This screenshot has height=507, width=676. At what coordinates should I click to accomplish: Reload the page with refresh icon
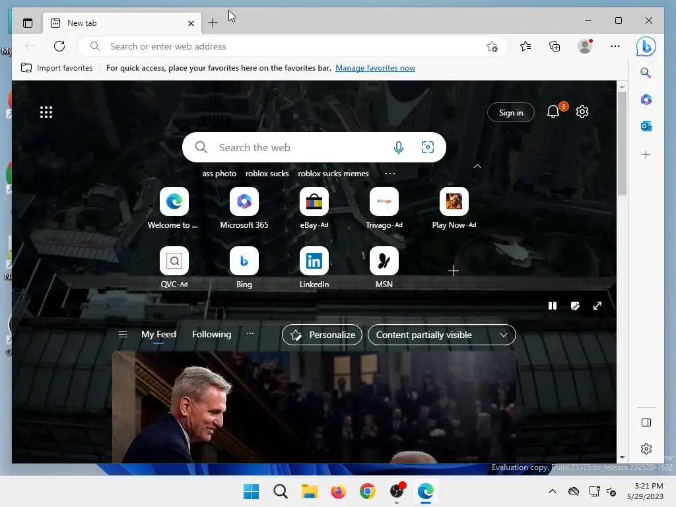59,46
